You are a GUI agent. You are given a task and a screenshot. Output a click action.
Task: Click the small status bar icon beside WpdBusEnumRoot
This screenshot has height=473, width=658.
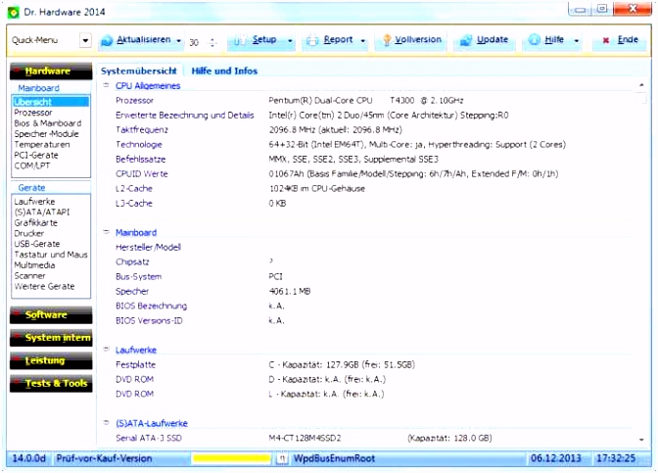coord(282,458)
